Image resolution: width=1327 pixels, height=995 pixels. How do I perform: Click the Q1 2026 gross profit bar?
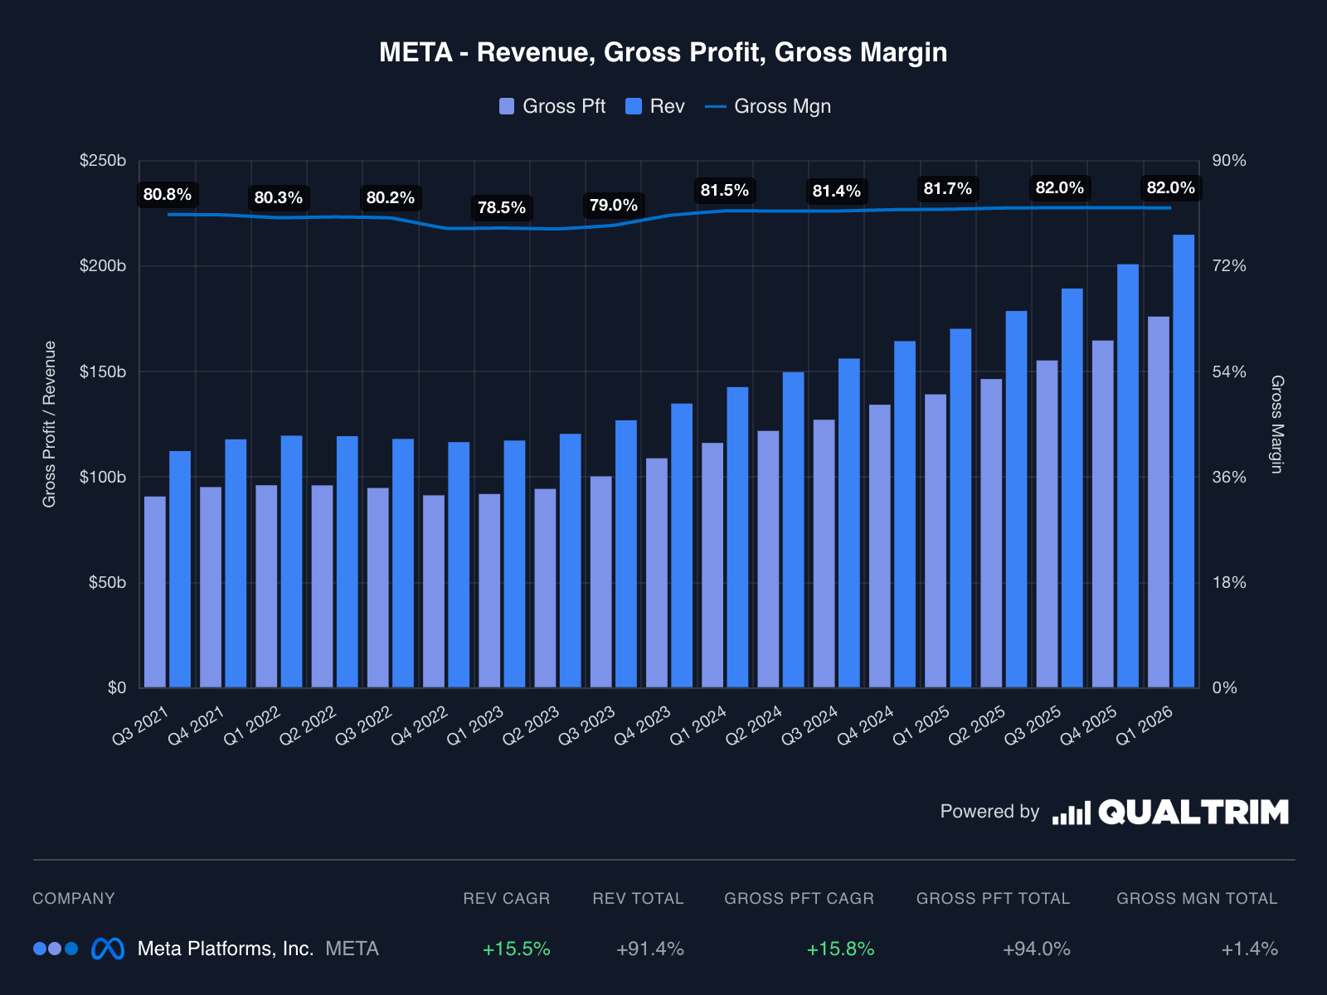pyautogui.click(x=1159, y=502)
